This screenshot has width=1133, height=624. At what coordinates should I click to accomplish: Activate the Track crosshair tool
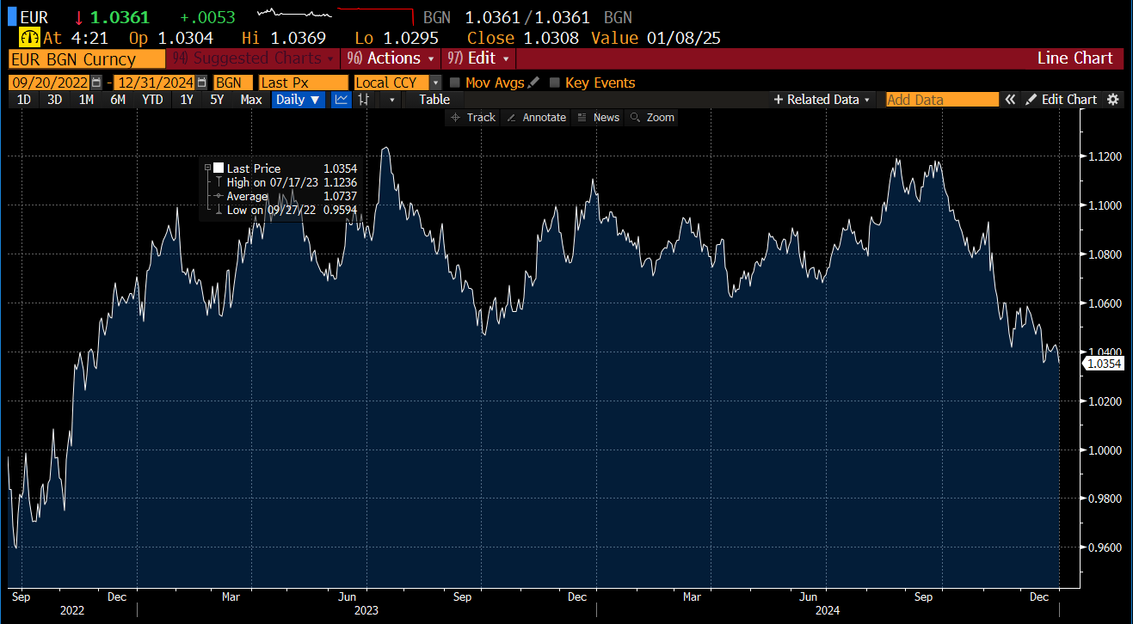point(472,117)
